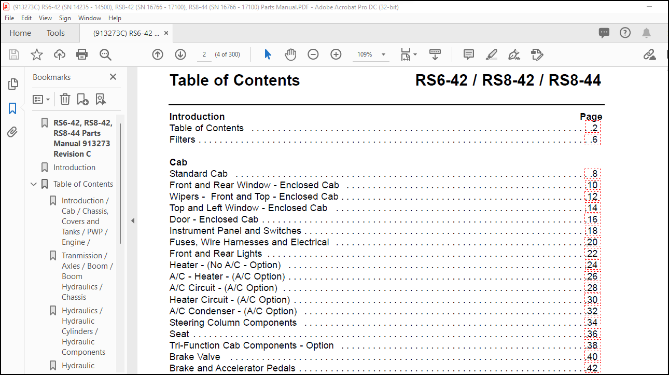The height and width of the screenshot is (375, 669).
Task: Open the fit page options tool
Action: 408,54
